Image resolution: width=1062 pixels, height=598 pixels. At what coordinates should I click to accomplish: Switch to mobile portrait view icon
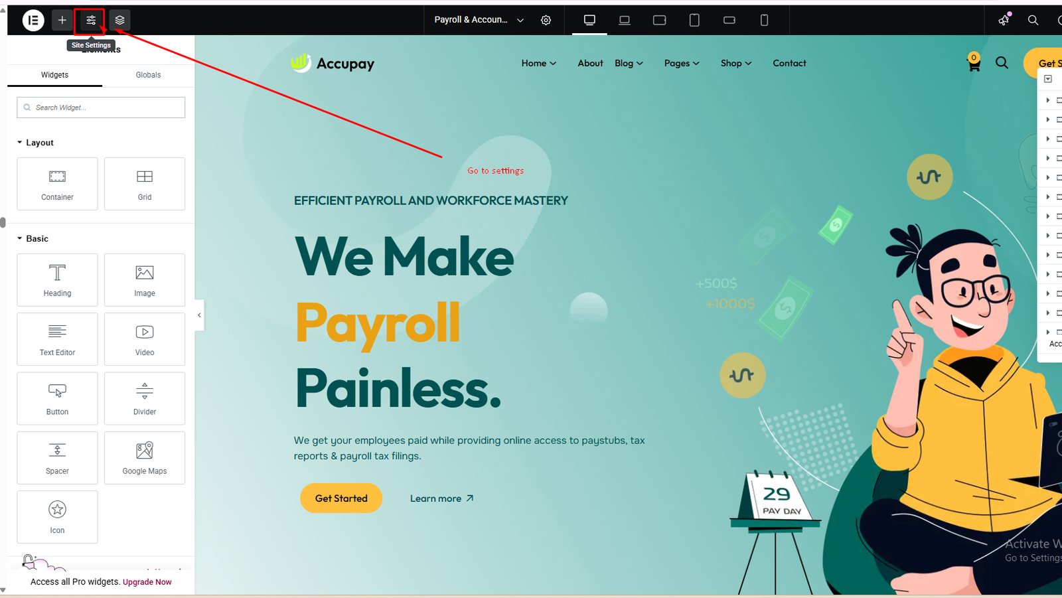pyautogui.click(x=764, y=20)
